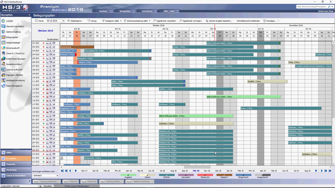
Task: Click the Belegungsplan sidebar icon
Action: click(x=3, y=37)
